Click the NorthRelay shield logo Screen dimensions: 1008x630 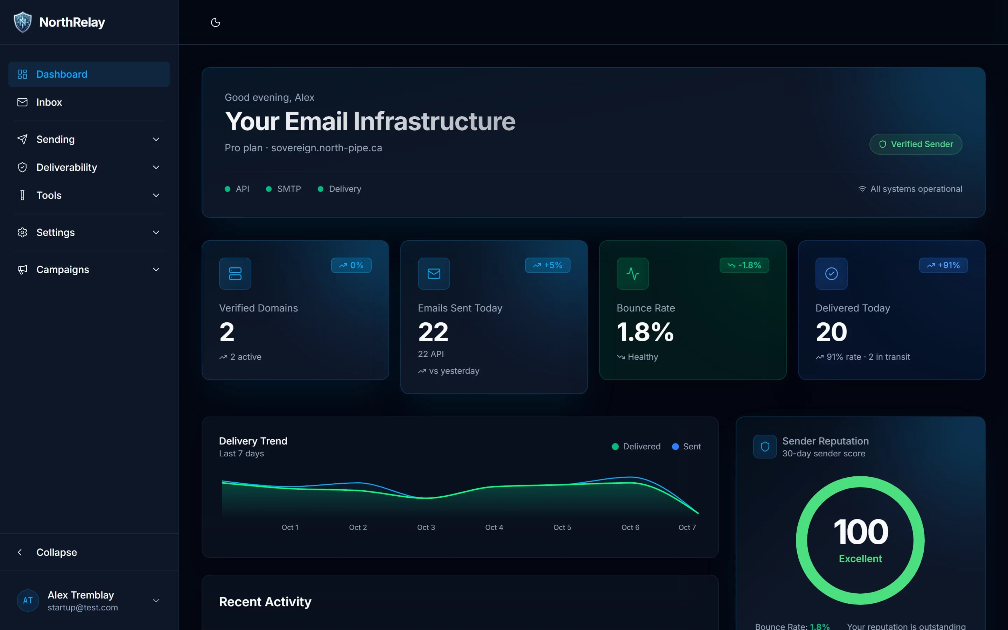tap(22, 22)
